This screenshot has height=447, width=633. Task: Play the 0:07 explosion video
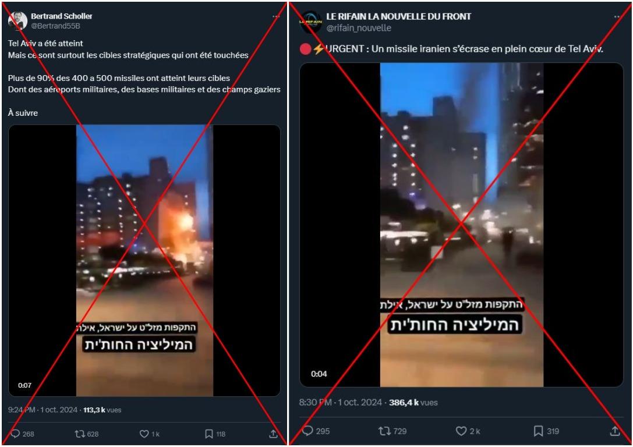(x=144, y=261)
